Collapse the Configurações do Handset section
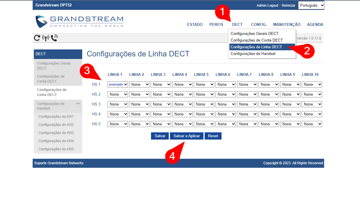 tap(78, 104)
